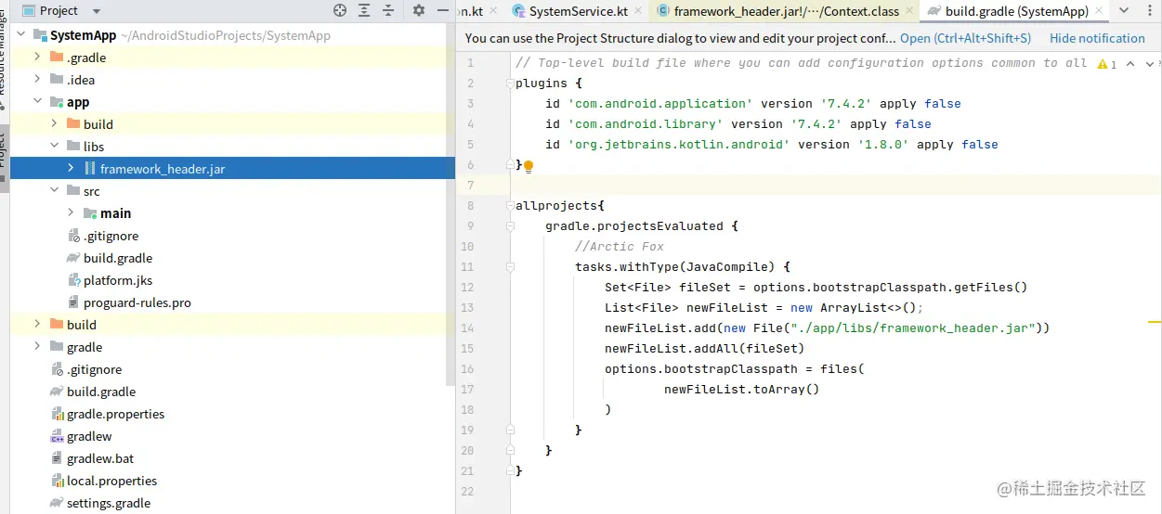Fold the plugins block at line 2
The height and width of the screenshot is (514, 1162).
coord(510,84)
